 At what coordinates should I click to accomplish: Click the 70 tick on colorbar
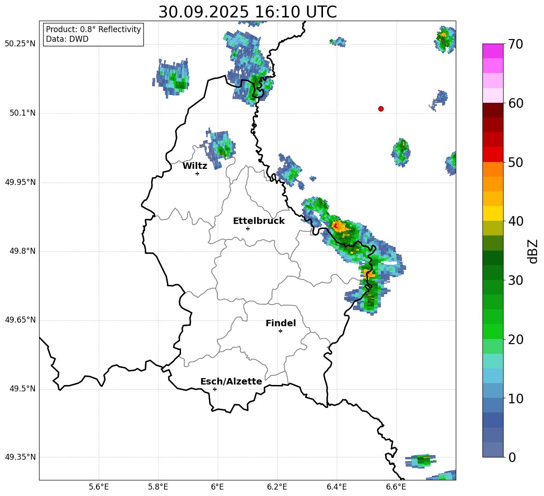(x=516, y=44)
